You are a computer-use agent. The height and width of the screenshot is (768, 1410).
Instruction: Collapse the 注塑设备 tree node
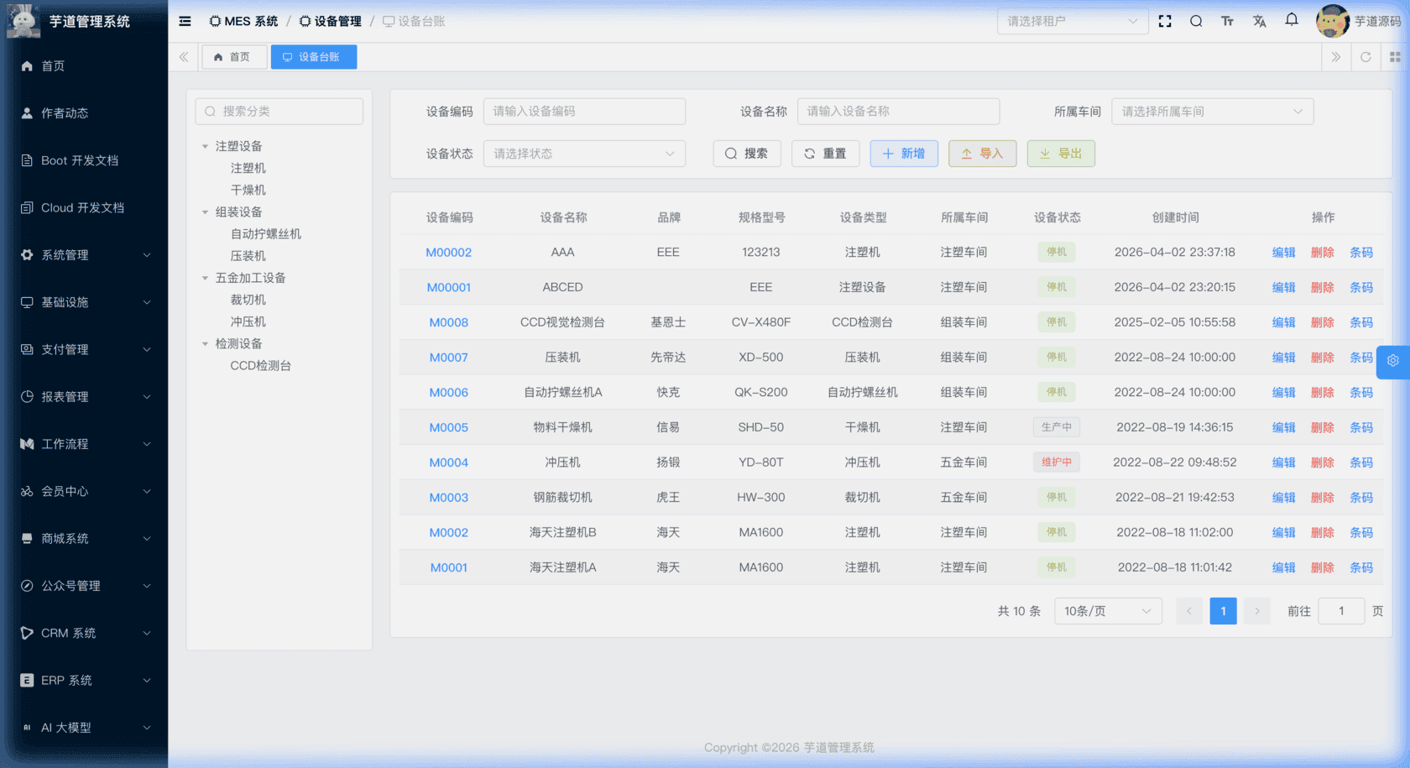(x=204, y=145)
